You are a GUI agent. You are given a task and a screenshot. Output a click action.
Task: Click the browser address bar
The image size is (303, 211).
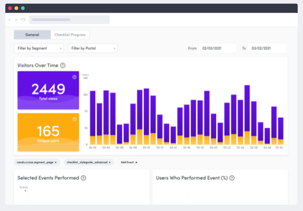point(69,20)
